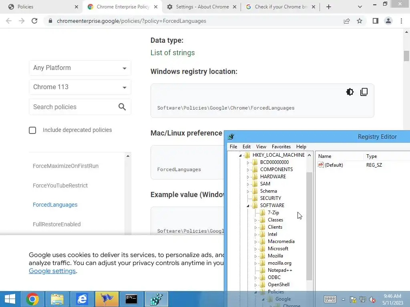
Task: Expand the HARDWARE registry key
Action: [x=248, y=177]
